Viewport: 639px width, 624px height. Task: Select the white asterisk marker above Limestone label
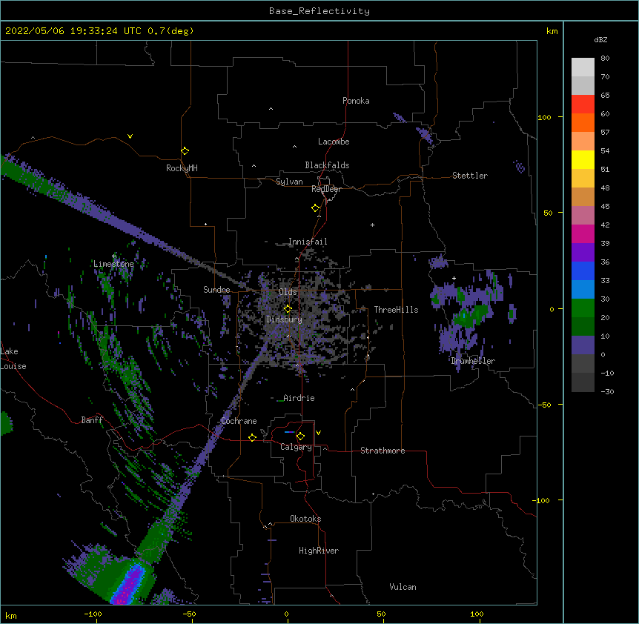point(114,256)
